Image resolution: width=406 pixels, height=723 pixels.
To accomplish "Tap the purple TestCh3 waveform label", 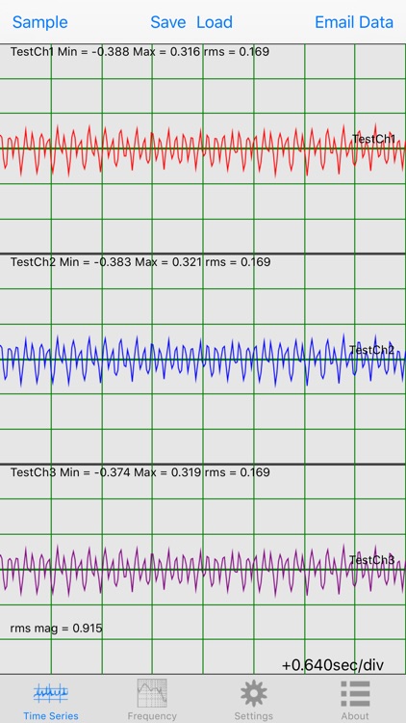I will pyautogui.click(x=372, y=560).
